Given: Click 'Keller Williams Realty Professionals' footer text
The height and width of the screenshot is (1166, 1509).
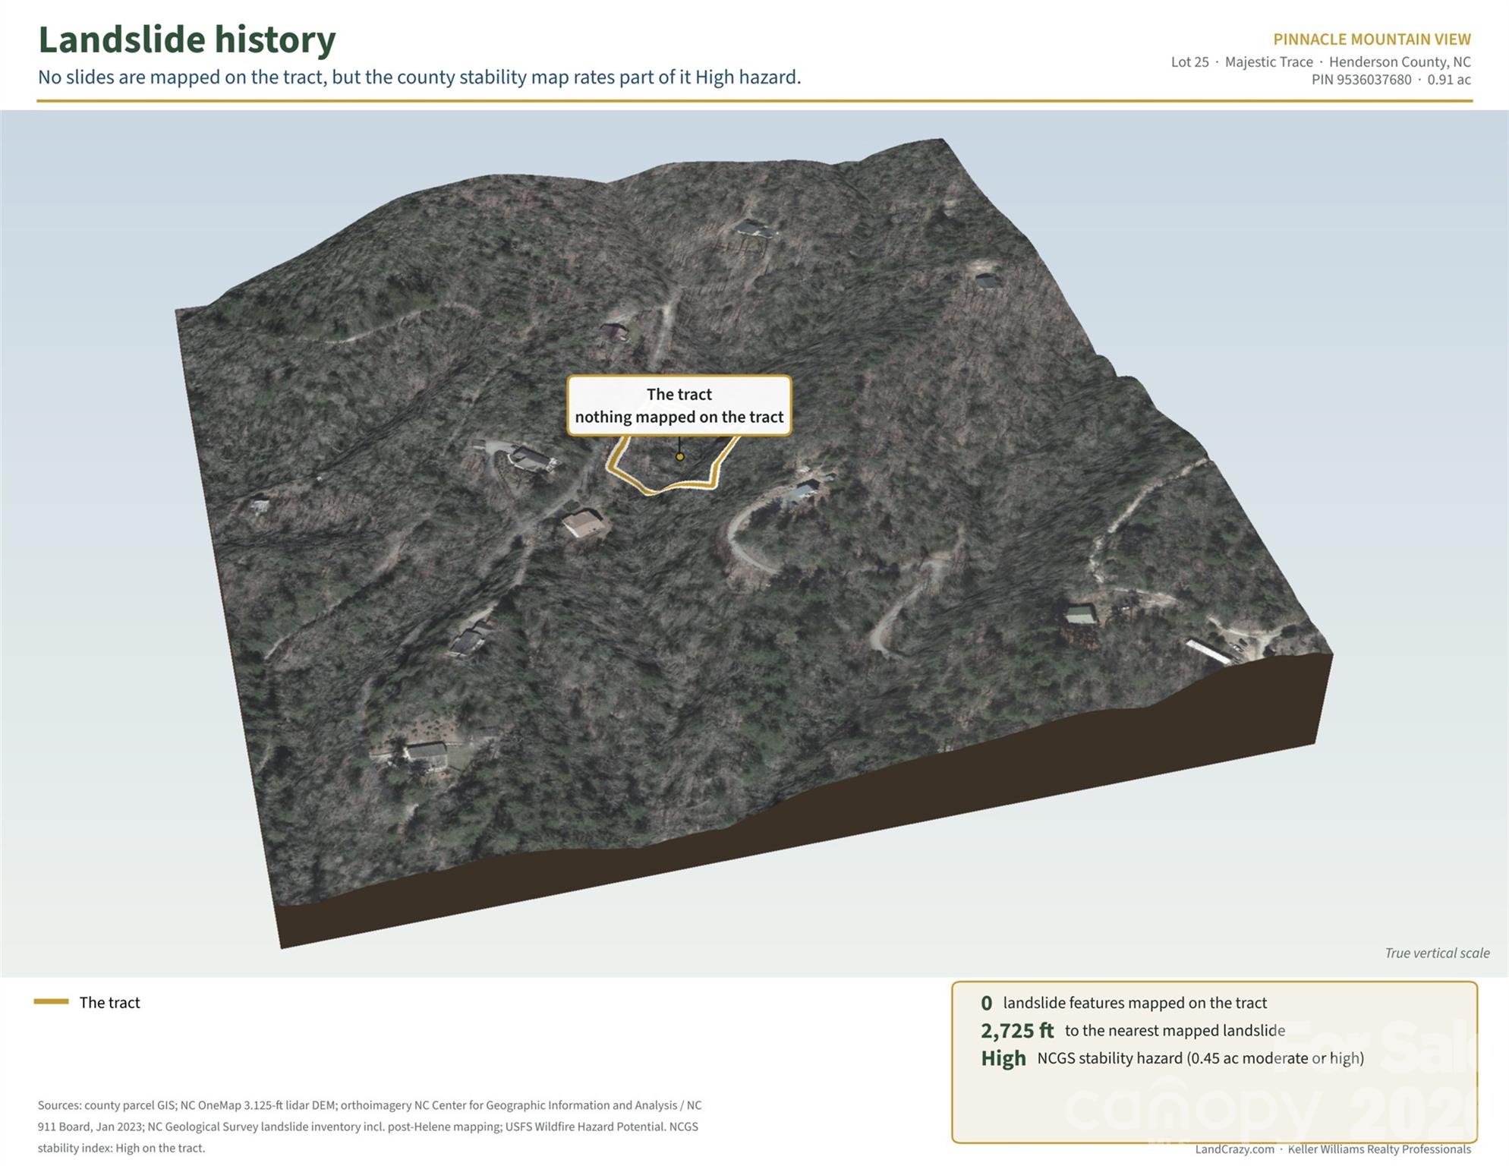Looking at the screenshot, I should point(1379,1149).
